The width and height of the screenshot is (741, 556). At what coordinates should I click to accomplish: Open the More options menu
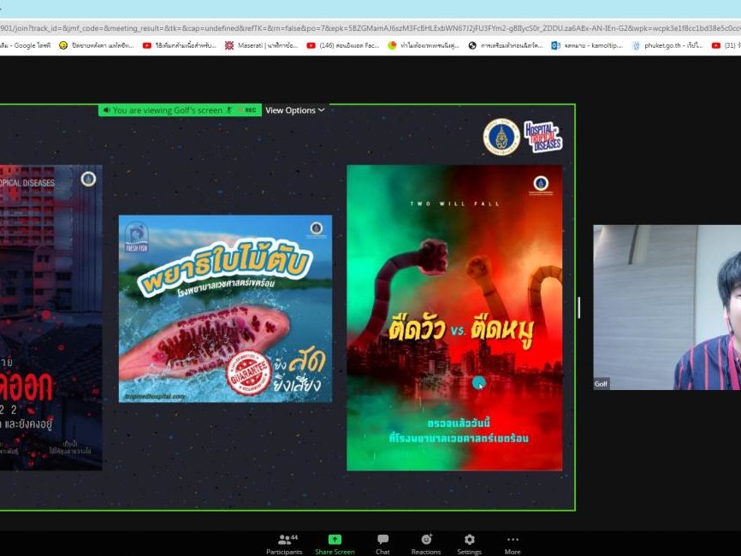click(x=513, y=543)
